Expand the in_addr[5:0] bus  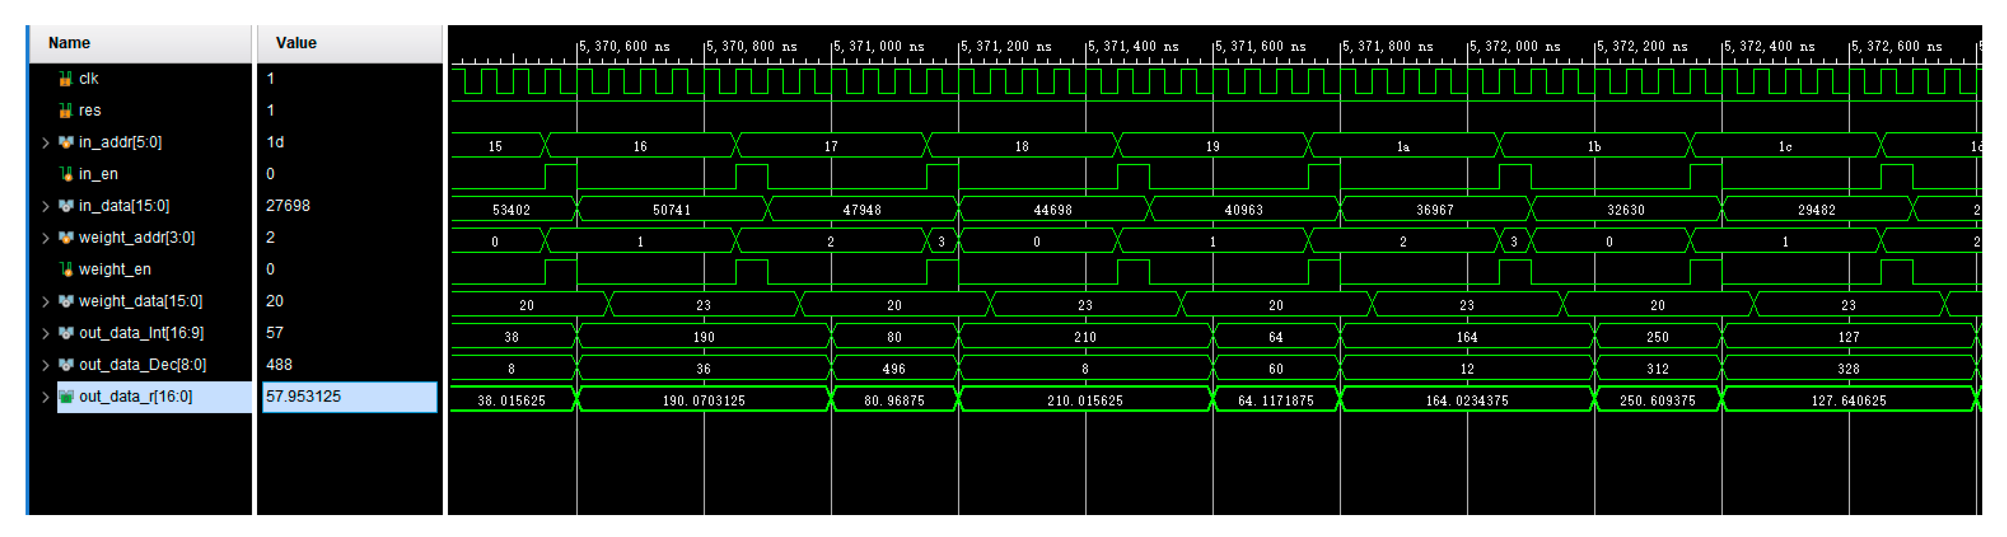45,142
